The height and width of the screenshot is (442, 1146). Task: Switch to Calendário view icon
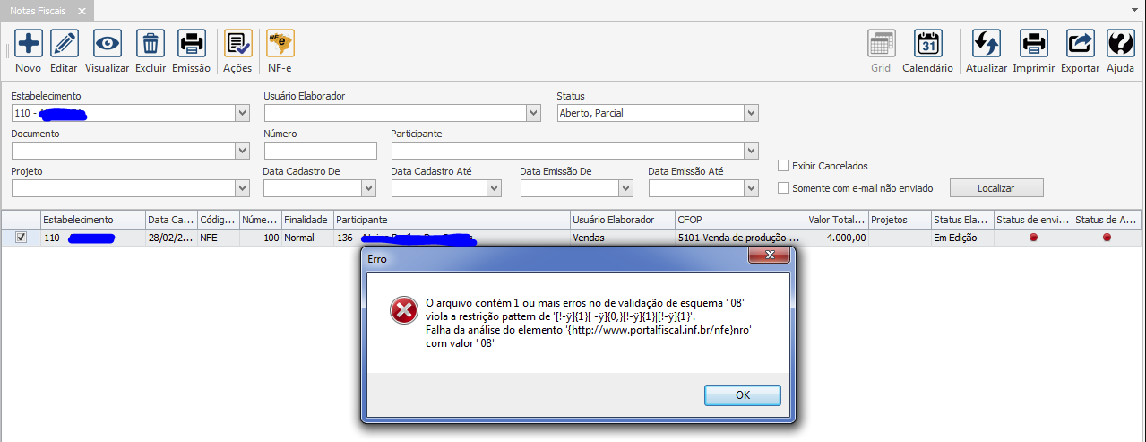[927, 43]
